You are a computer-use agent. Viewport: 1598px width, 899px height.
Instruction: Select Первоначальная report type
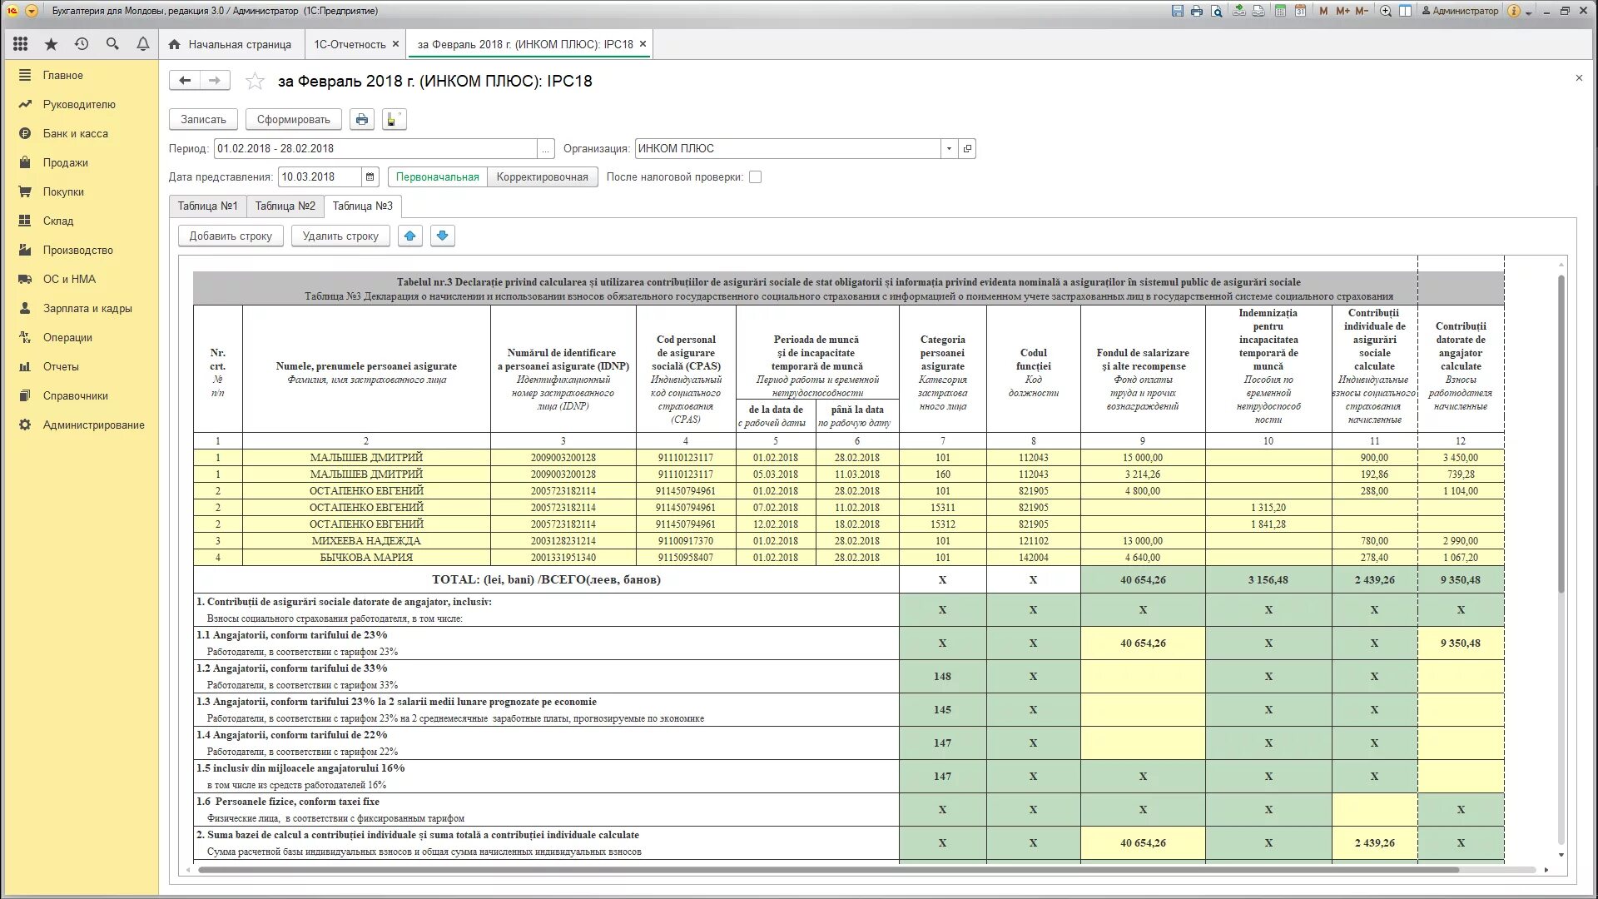pos(437,176)
